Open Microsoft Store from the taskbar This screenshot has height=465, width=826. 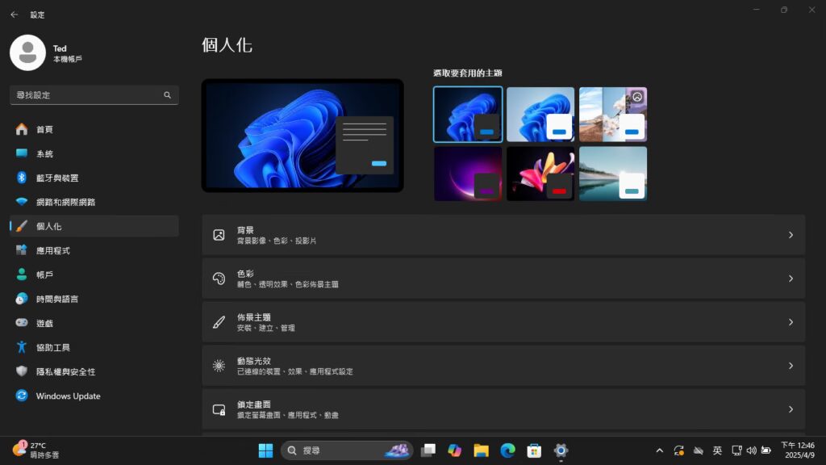point(532,450)
